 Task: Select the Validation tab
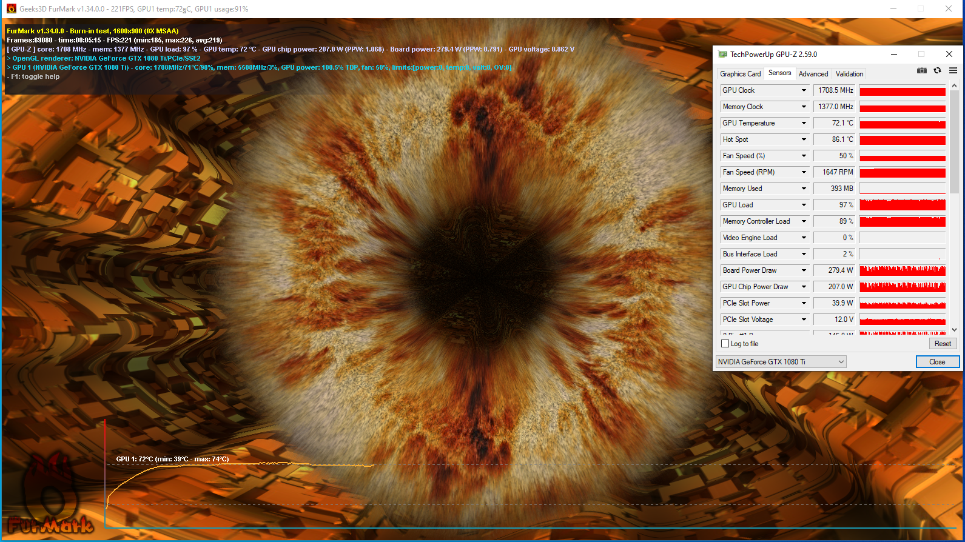click(849, 74)
